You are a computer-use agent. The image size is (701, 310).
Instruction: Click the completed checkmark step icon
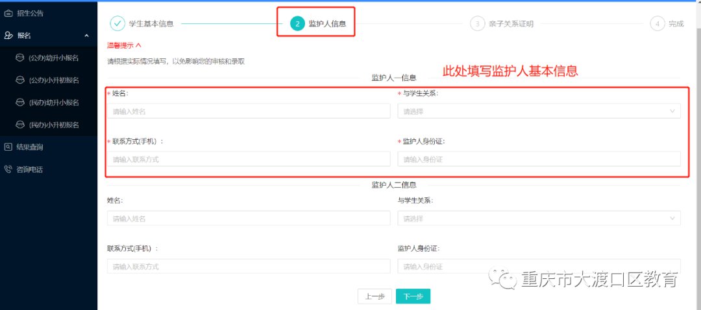pyautogui.click(x=117, y=23)
